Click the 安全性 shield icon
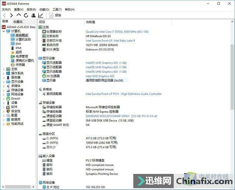This screenshot has height=190, width=235. [8, 111]
